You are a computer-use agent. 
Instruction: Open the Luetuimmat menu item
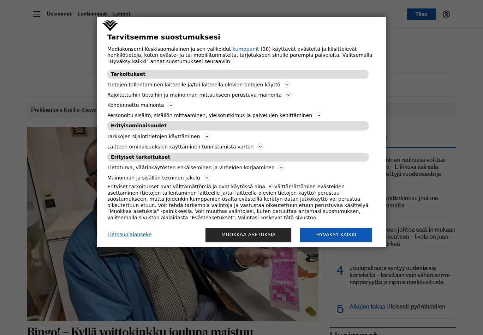coord(92,14)
